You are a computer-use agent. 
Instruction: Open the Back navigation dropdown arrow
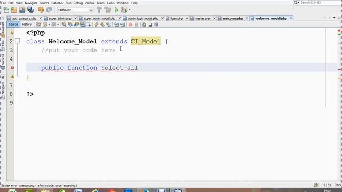pyautogui.click(x=49, y=25)
